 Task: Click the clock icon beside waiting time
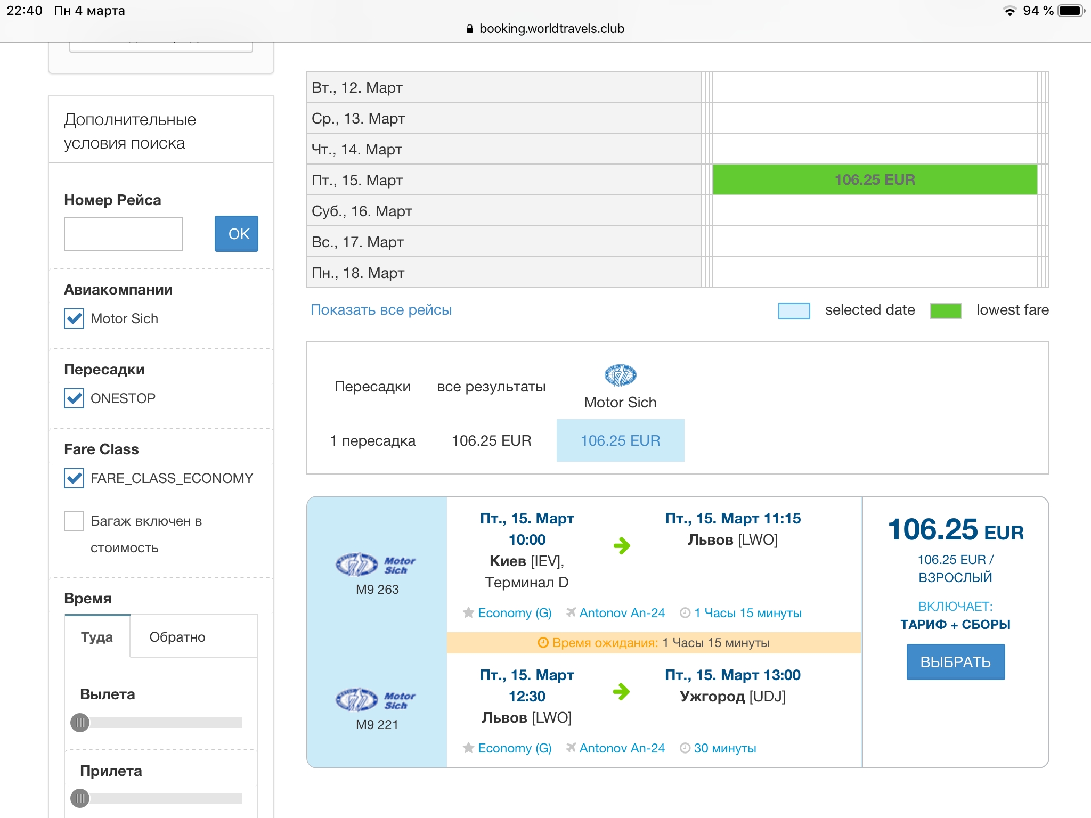point(543,643)
